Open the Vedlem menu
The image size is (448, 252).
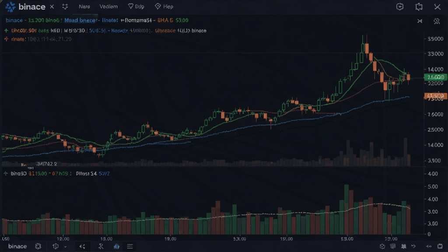[108, 7]
